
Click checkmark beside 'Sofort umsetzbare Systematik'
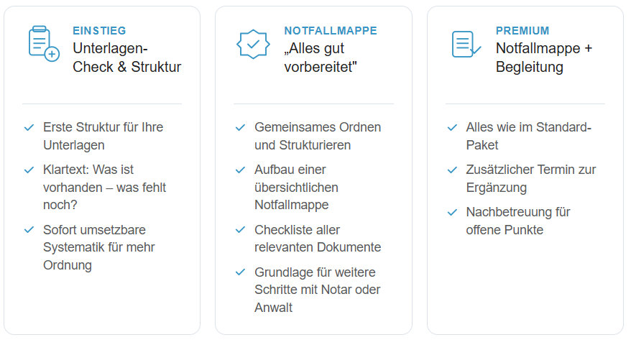[29, 230]
